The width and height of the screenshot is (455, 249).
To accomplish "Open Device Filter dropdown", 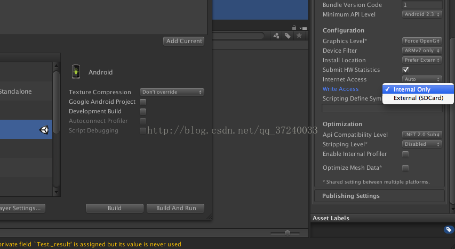I will (x=422, y=51).
